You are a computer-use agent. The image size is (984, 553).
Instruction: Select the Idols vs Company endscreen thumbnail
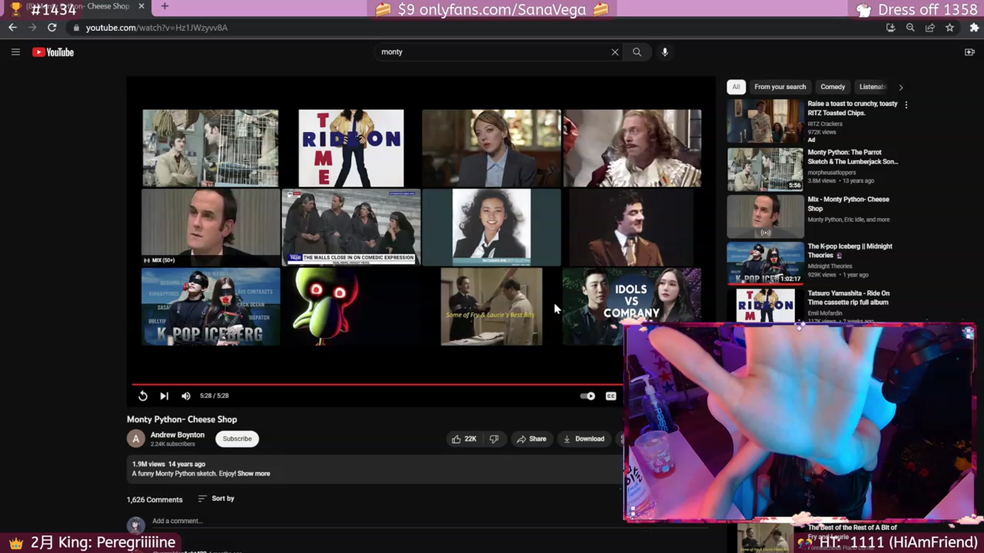631,295
